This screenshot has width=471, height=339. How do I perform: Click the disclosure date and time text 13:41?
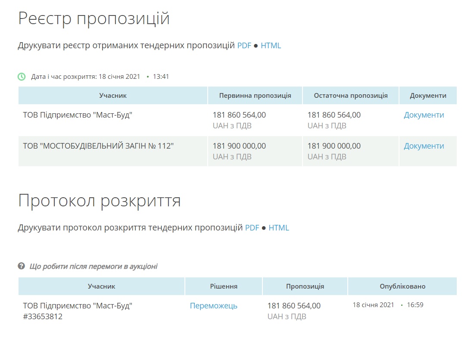click(x=161, y=77)
